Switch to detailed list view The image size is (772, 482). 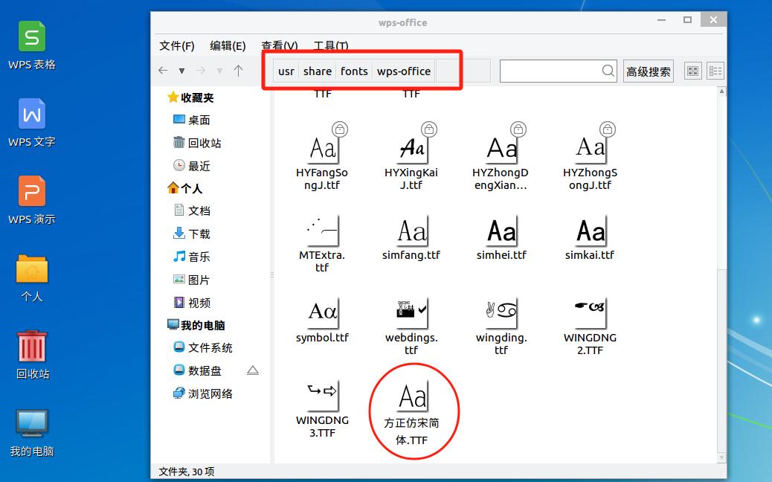click(x=715, y=71)
